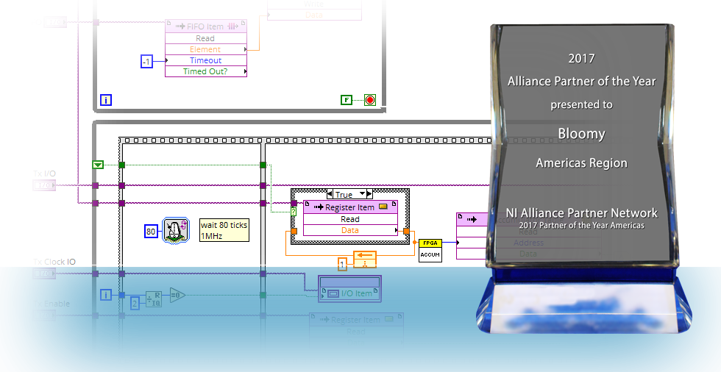Click the Read method of FIFO Item
This screenshot has height=372, width=721.
point(206,38)
